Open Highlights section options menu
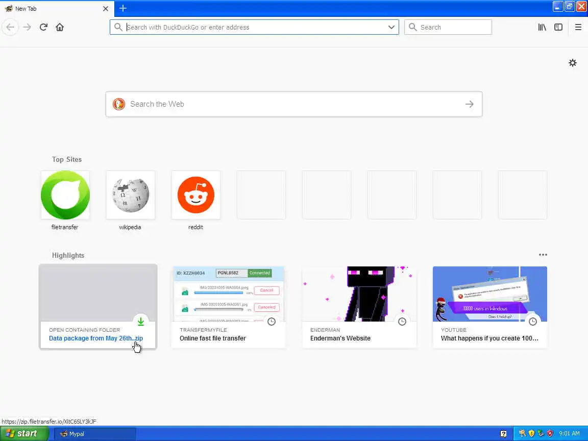This screenshot has height=441, width=588. (543, 255)
